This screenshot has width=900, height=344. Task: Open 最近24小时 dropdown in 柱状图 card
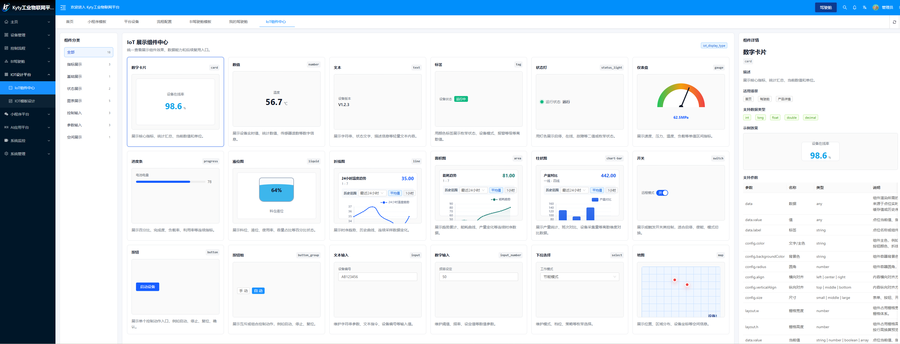click(574, 190)
